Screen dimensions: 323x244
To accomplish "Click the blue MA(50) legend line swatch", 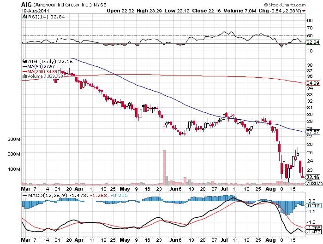I will pos(24,67).
